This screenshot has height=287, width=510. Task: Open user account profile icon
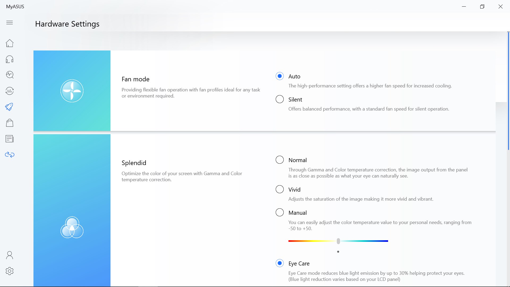10,255
